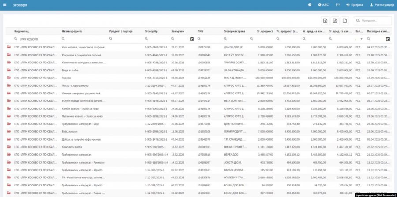This screenshot has width=397, height=197.
Task: Export table using the Excel icon
Action: [325, 21]
